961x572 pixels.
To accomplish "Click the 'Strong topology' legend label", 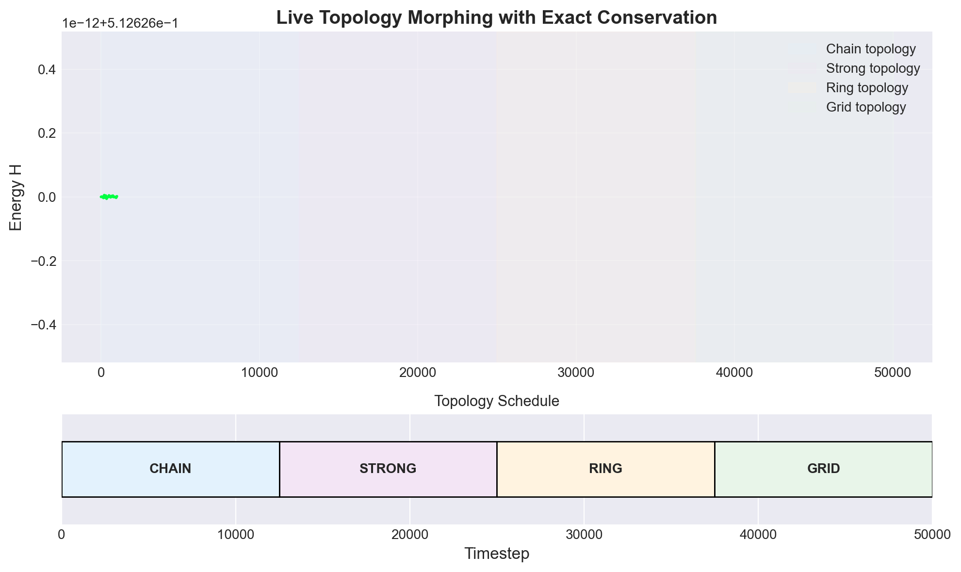I will point(873,68).
